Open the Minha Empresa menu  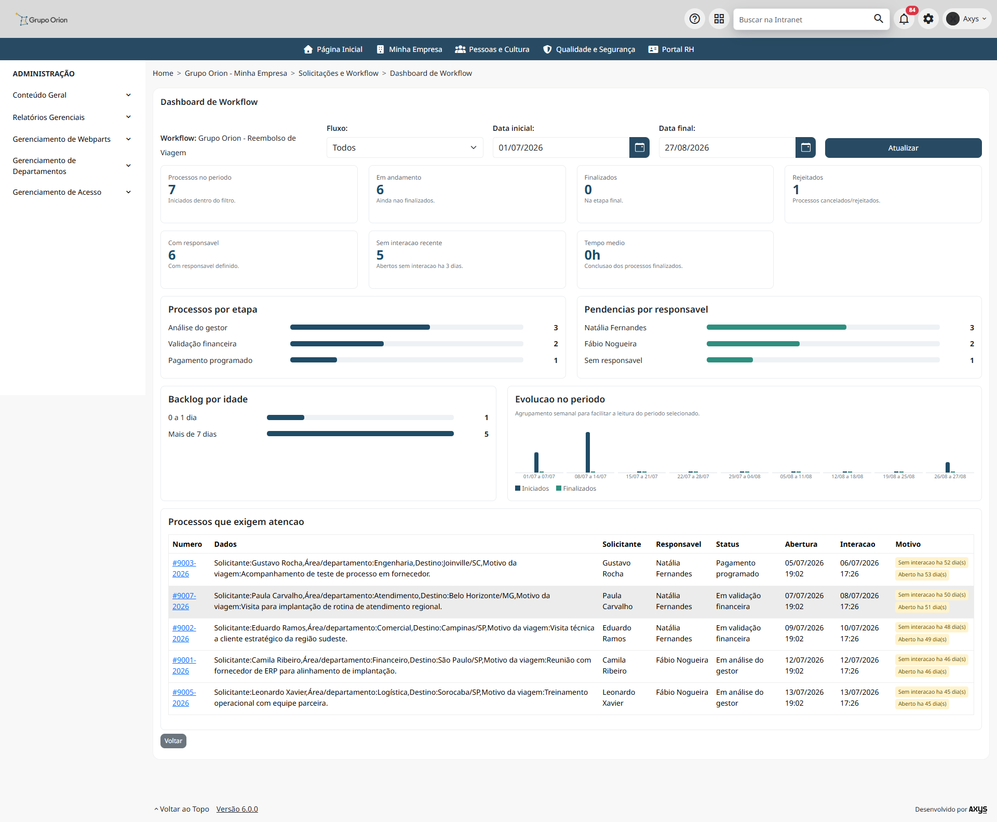(x=409, y=49)
